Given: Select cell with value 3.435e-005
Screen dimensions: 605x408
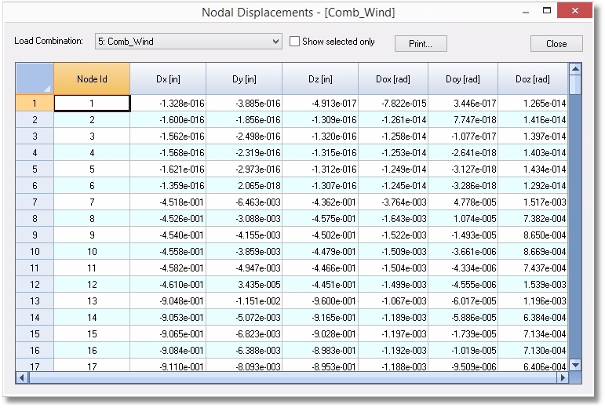Looking at the screenshot, I should [244, 284].
